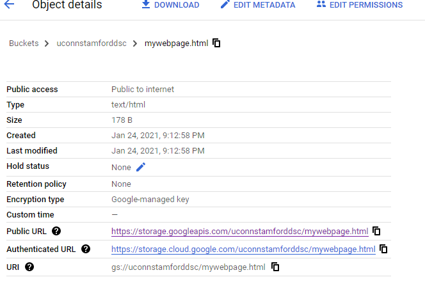Click the pencil icon beside EDIT METADATA
Image resolution: width=425 pixels, height=300 pixels.
225,4
